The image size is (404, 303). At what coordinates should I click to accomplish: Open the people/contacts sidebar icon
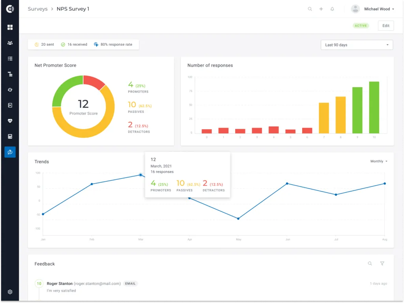[10, 43]
